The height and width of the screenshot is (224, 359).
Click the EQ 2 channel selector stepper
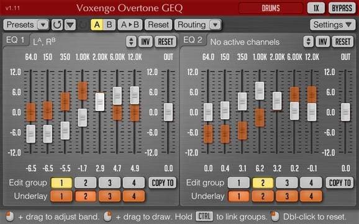(309, 42)
